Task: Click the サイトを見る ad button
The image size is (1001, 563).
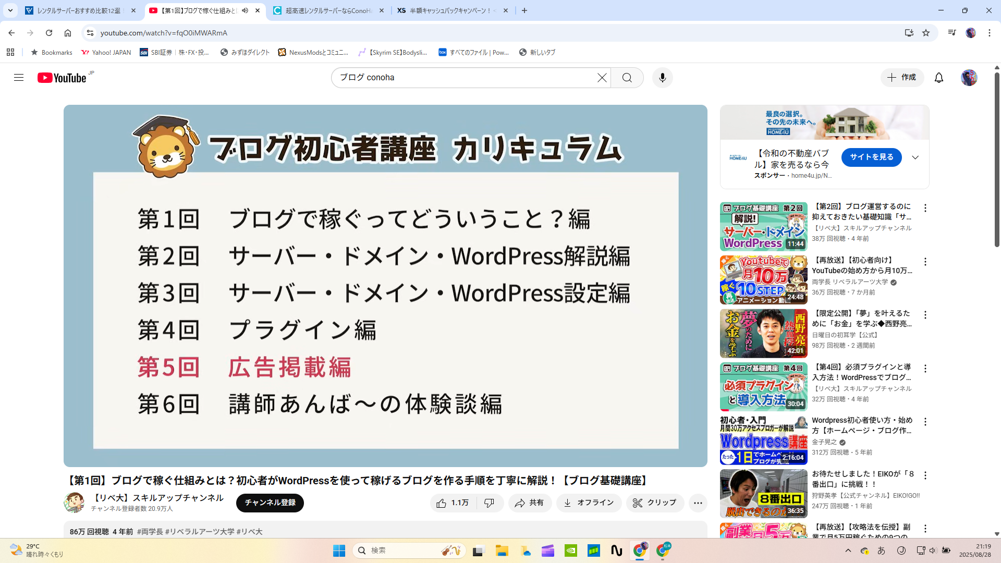Action: pos(871,157)
